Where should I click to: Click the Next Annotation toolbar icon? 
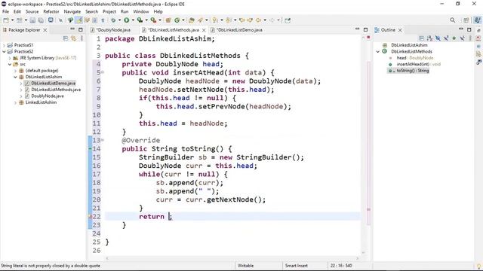tap(215, 20)
